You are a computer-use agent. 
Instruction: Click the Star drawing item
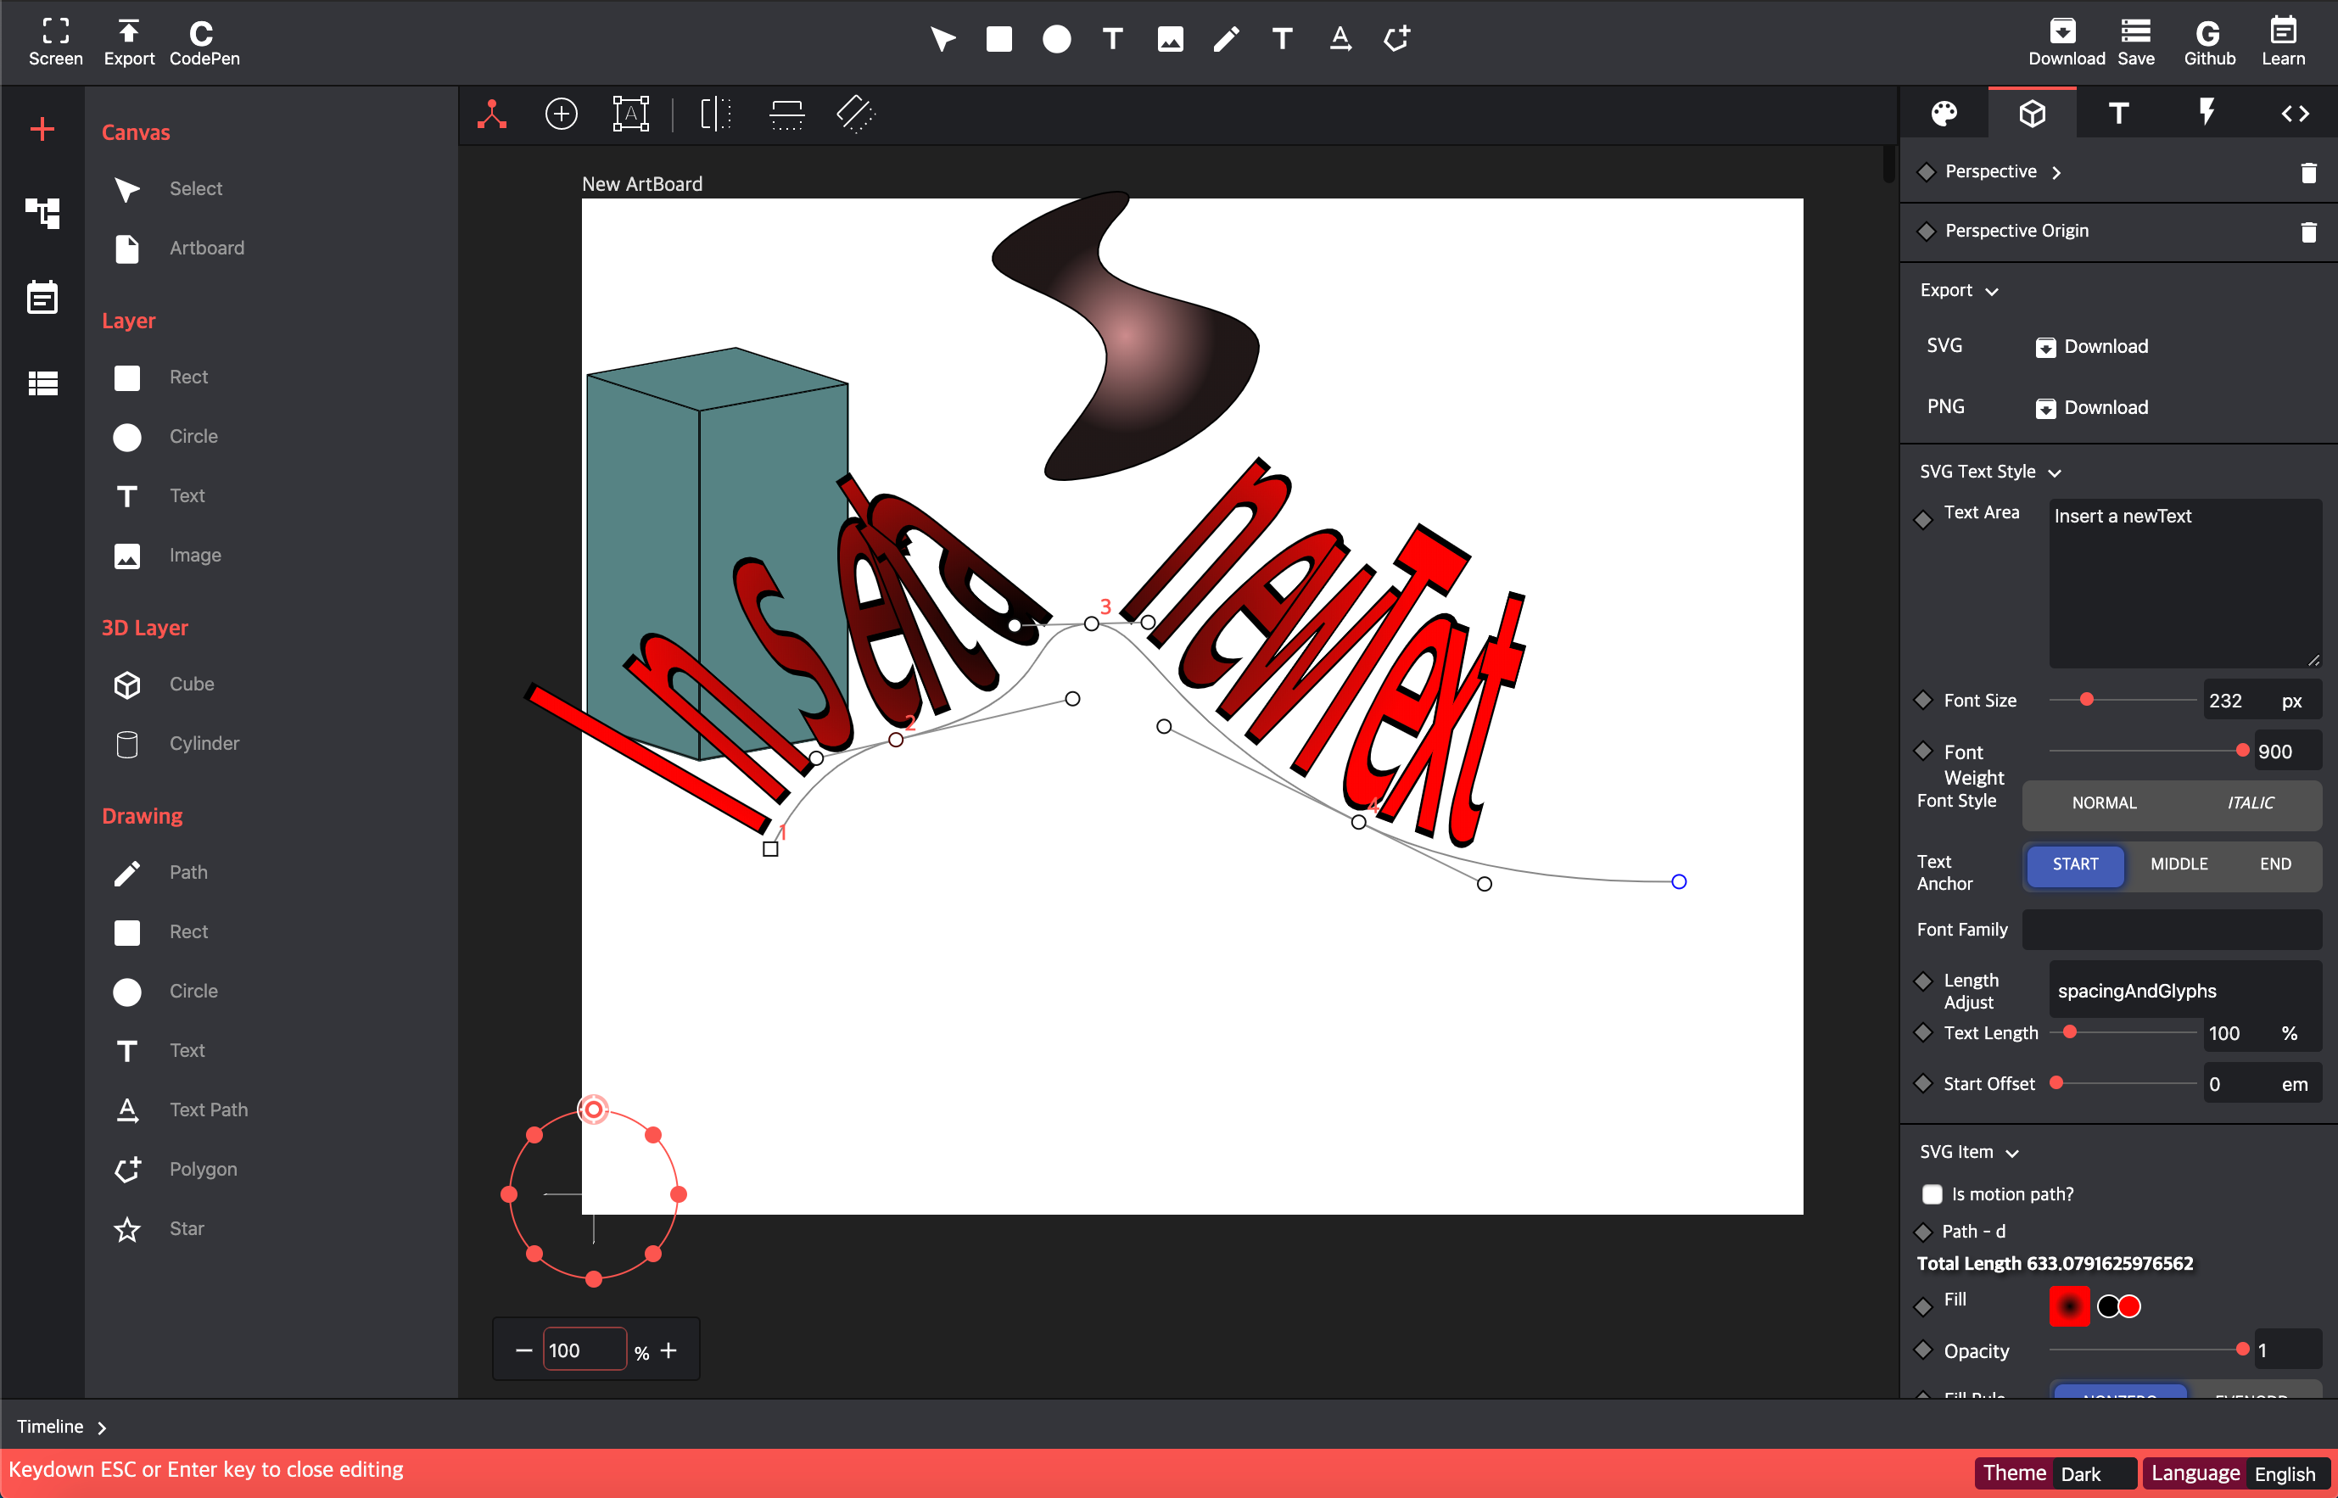(185, 1228)
